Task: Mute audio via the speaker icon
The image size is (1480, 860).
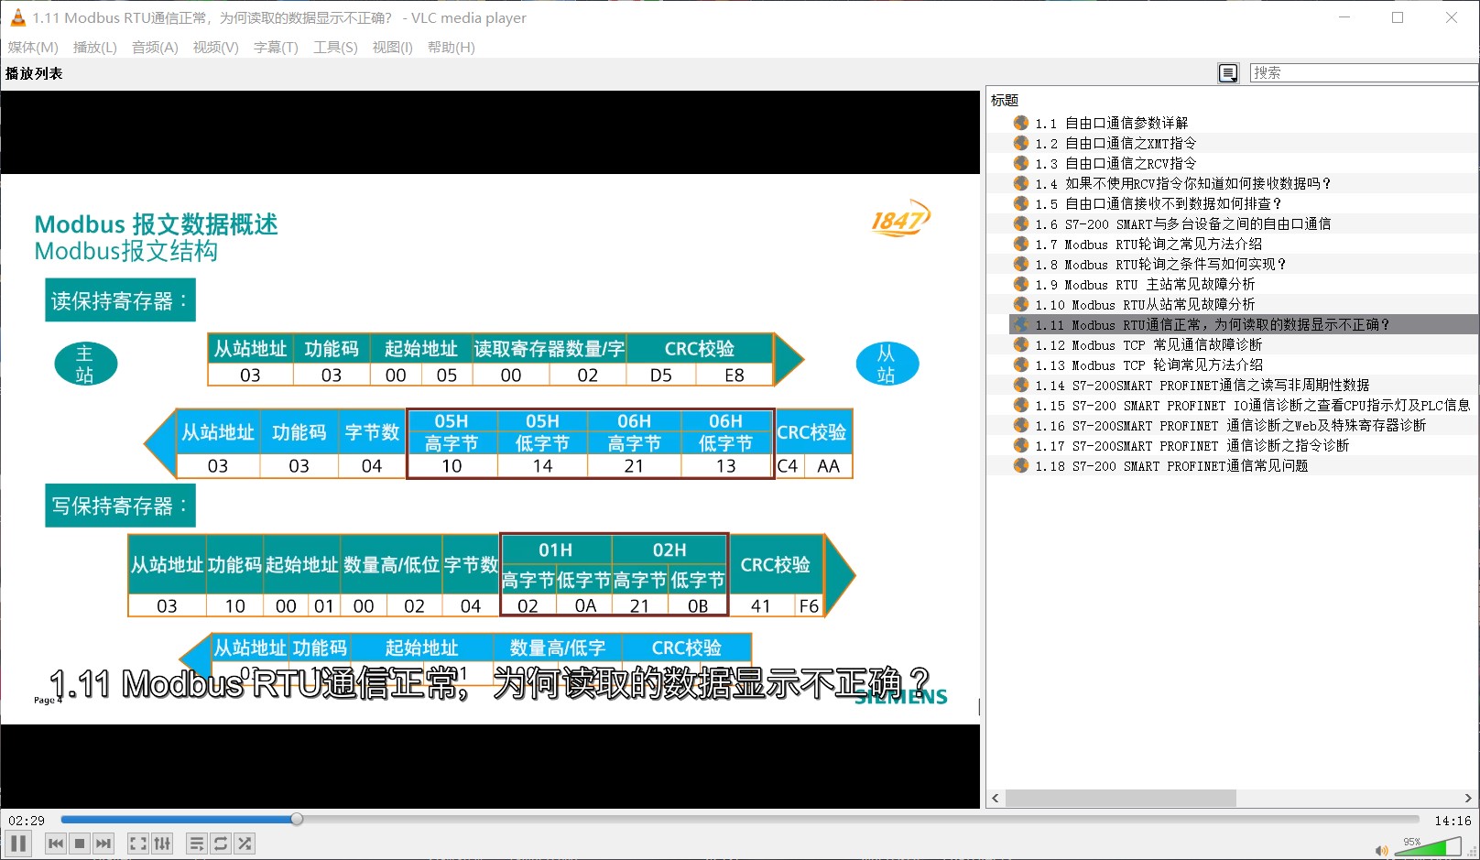Action: point(1381,851)
